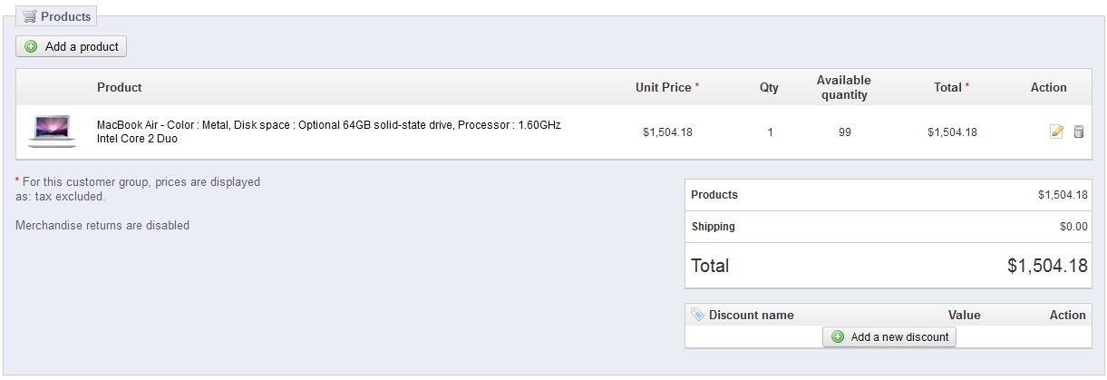Click the Product column header
Viewport: 1107px width, 380px height.
tap(120, 88)
